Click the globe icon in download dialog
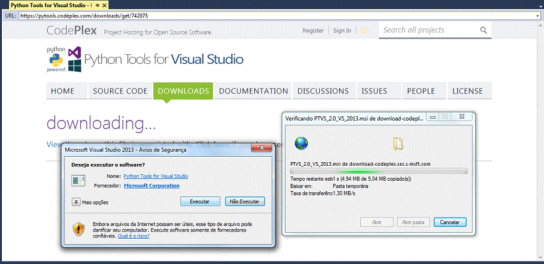544x264 pixels. point(301,143)
